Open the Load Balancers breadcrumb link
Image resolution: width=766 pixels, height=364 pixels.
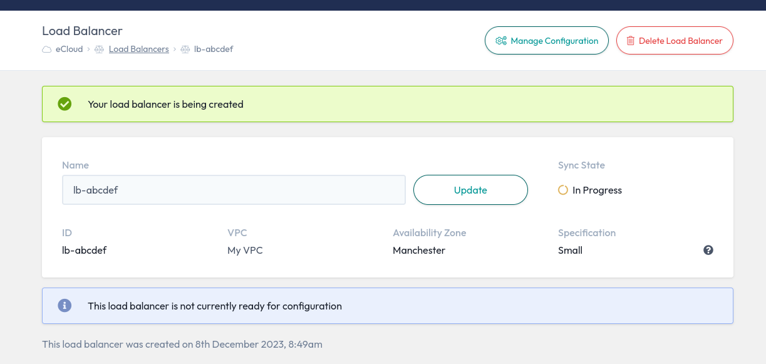(138, 49)
